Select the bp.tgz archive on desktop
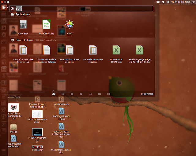Image resolution: width=196 pixels, height=156 pixels. [x=13, y=128]
